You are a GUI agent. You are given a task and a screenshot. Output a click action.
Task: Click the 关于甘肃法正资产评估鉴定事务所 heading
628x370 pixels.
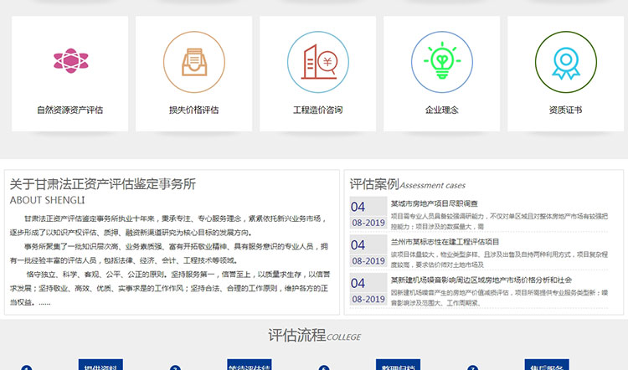[102, 183]
